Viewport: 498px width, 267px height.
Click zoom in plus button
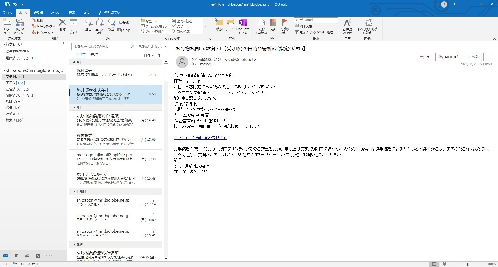pos(483,264)
